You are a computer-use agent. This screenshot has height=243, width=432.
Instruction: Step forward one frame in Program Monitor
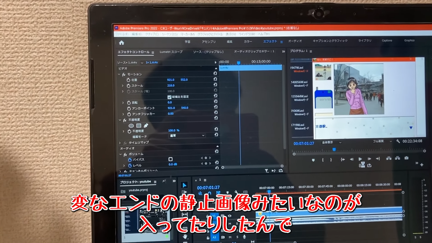[x=369, y=159]
